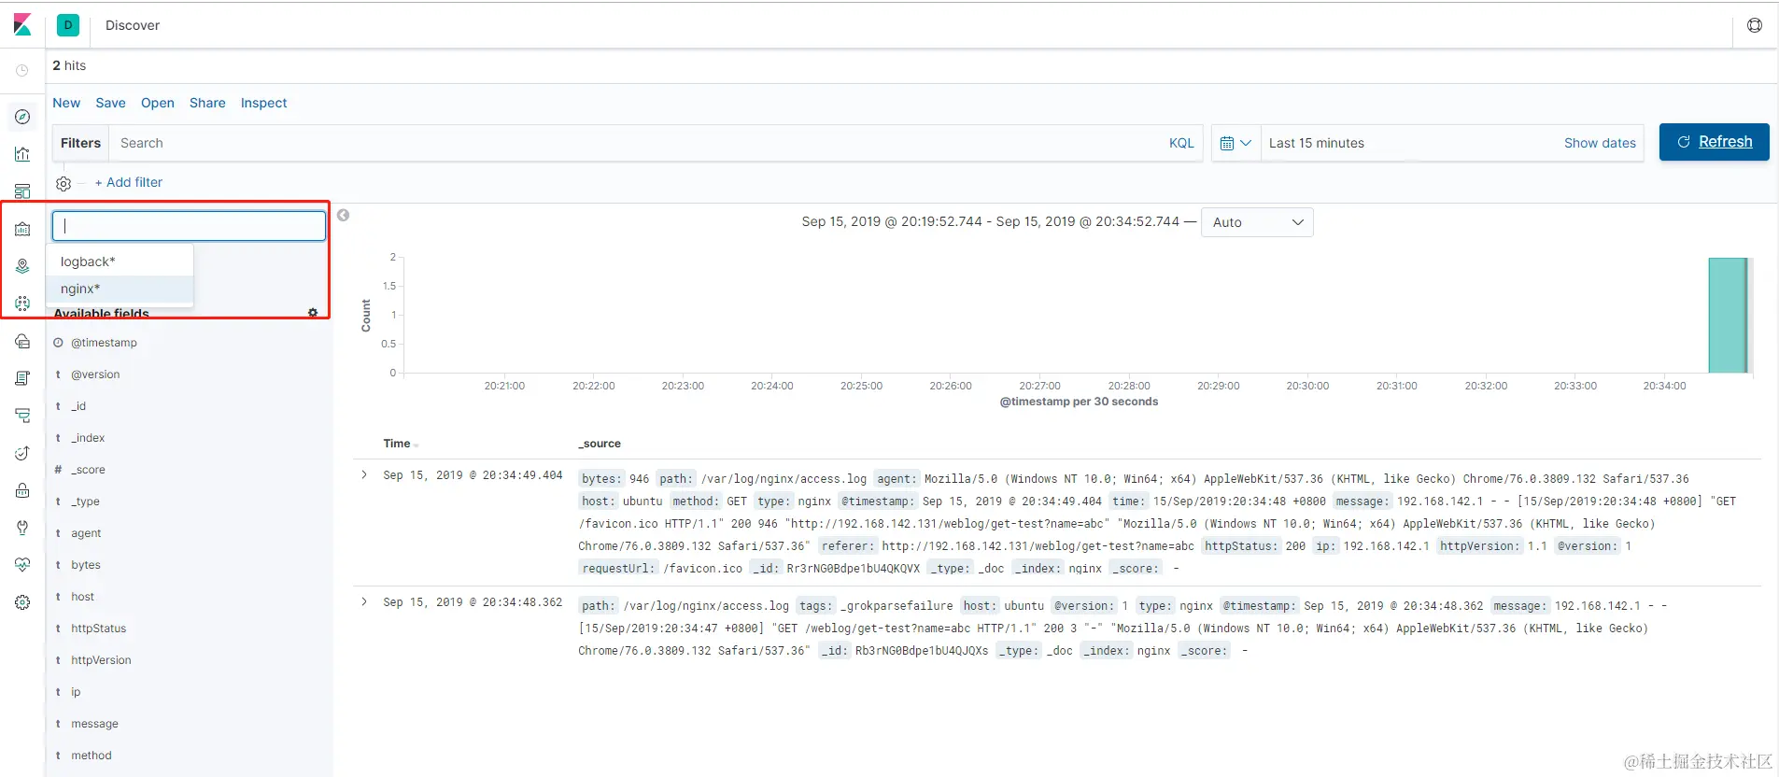Open the Dev Tools icon in sidebar
This screenshot has width=1779, height=777.
22,528
